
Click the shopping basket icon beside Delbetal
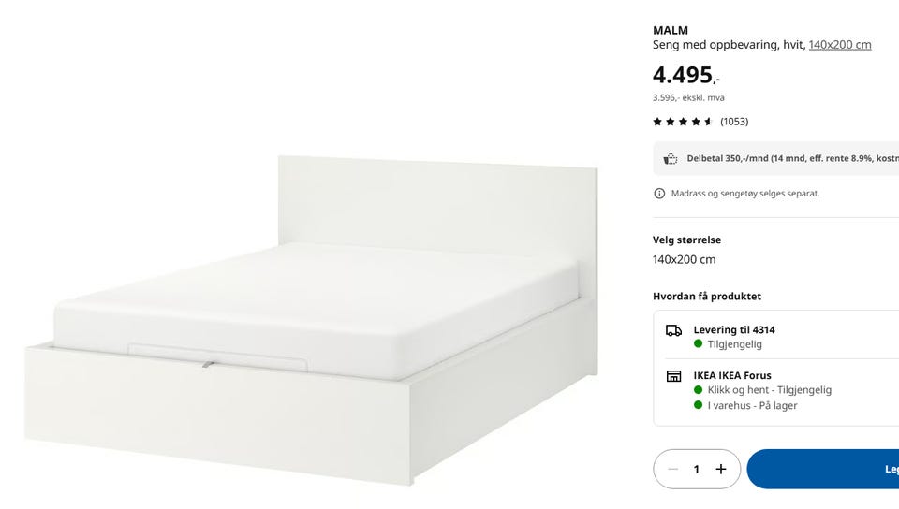[670, 159]
